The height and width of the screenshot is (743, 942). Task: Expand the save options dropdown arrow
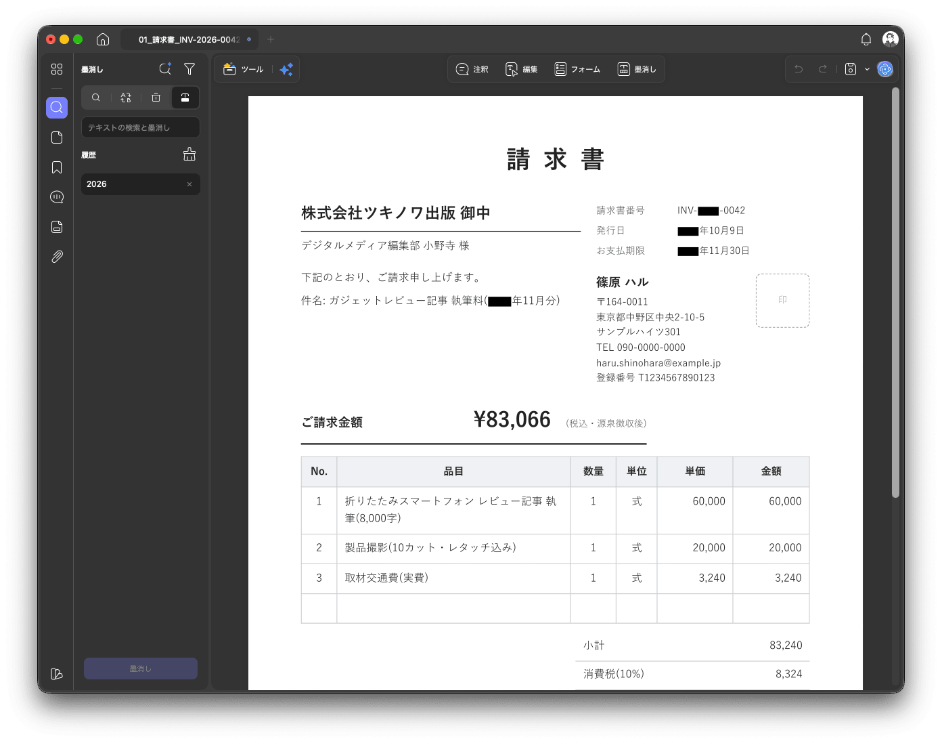point(867,69)
